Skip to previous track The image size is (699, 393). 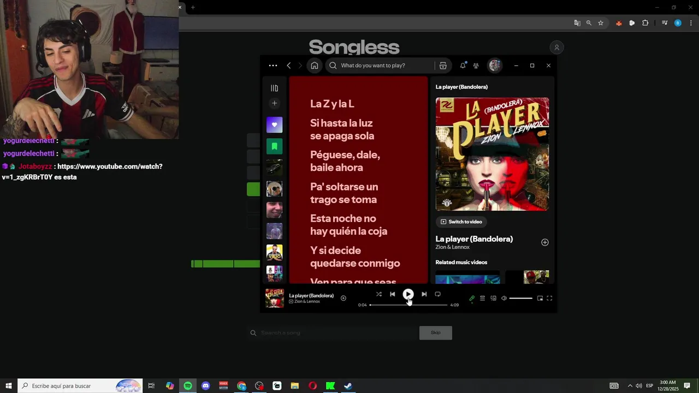tap(392, 294)
